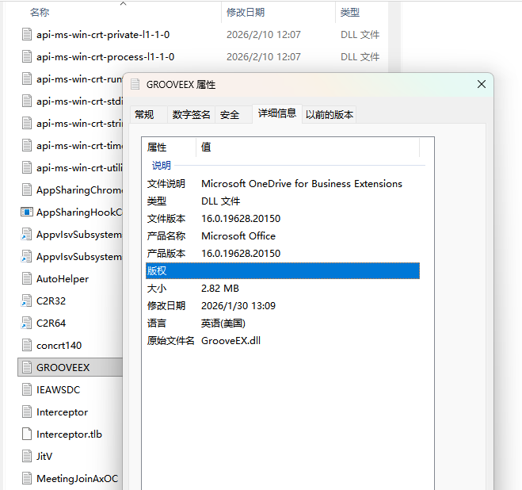
Task: Click the 英语(美国) language value
Action: point(223,323)
